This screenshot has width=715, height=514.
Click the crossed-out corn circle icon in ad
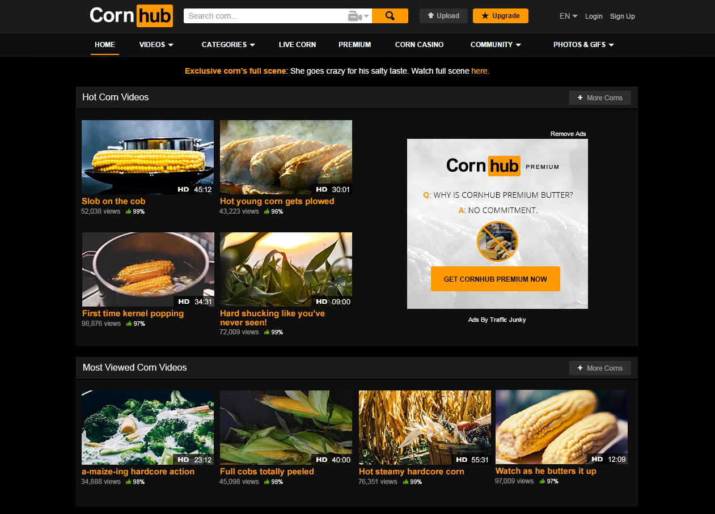(x=497, y=241)
